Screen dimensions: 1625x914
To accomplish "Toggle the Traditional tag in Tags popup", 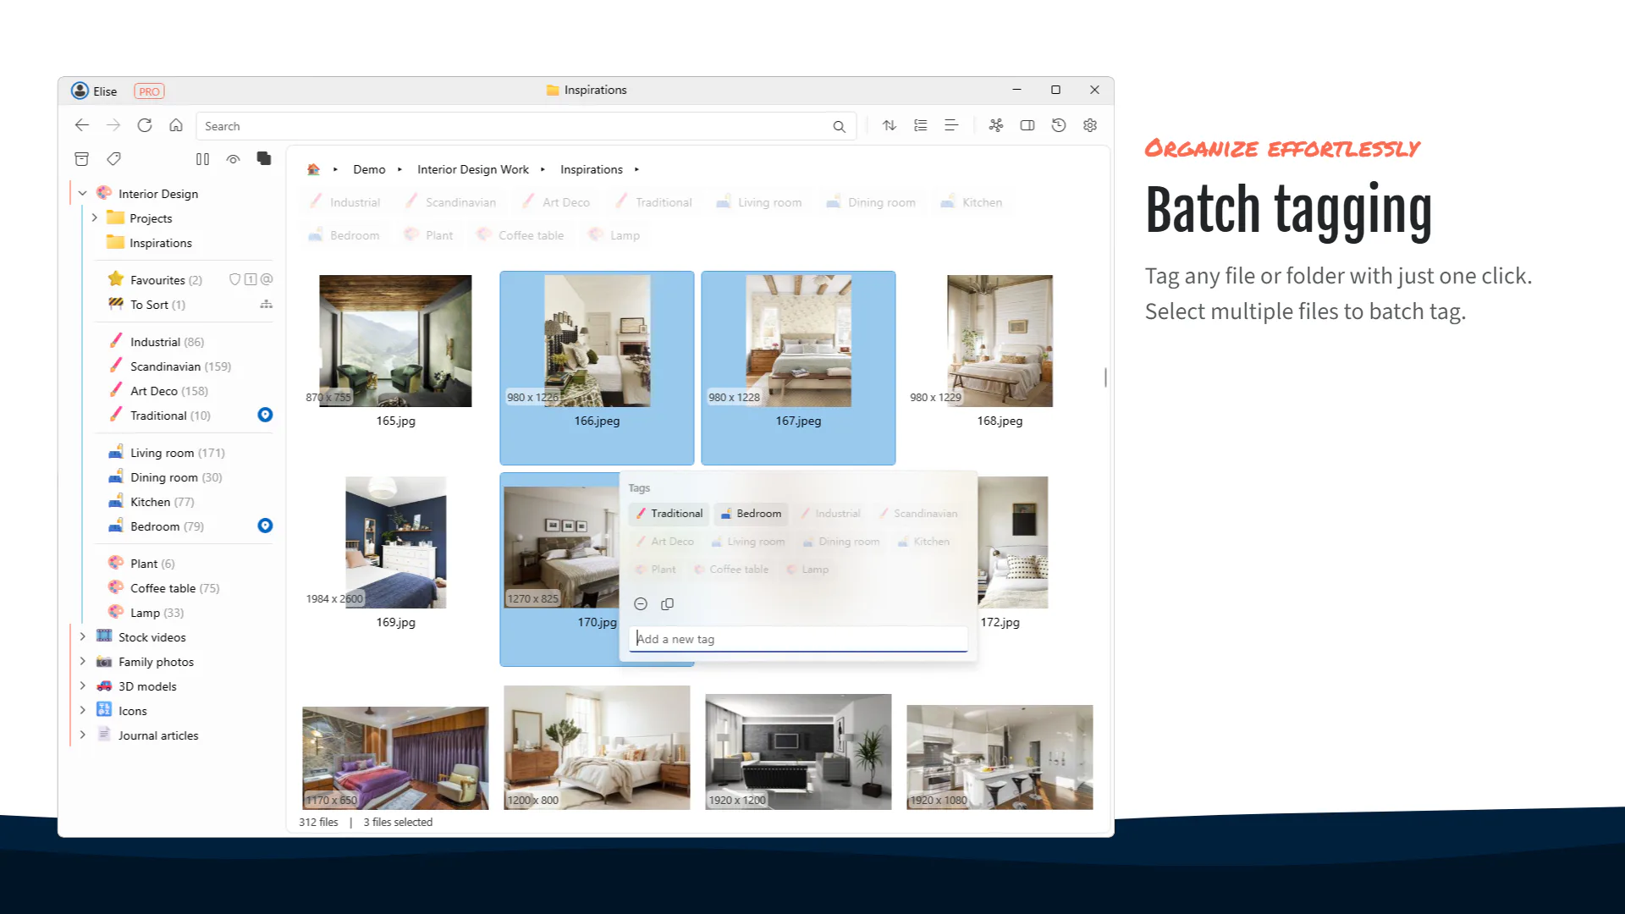I will (x=669, y=514).
